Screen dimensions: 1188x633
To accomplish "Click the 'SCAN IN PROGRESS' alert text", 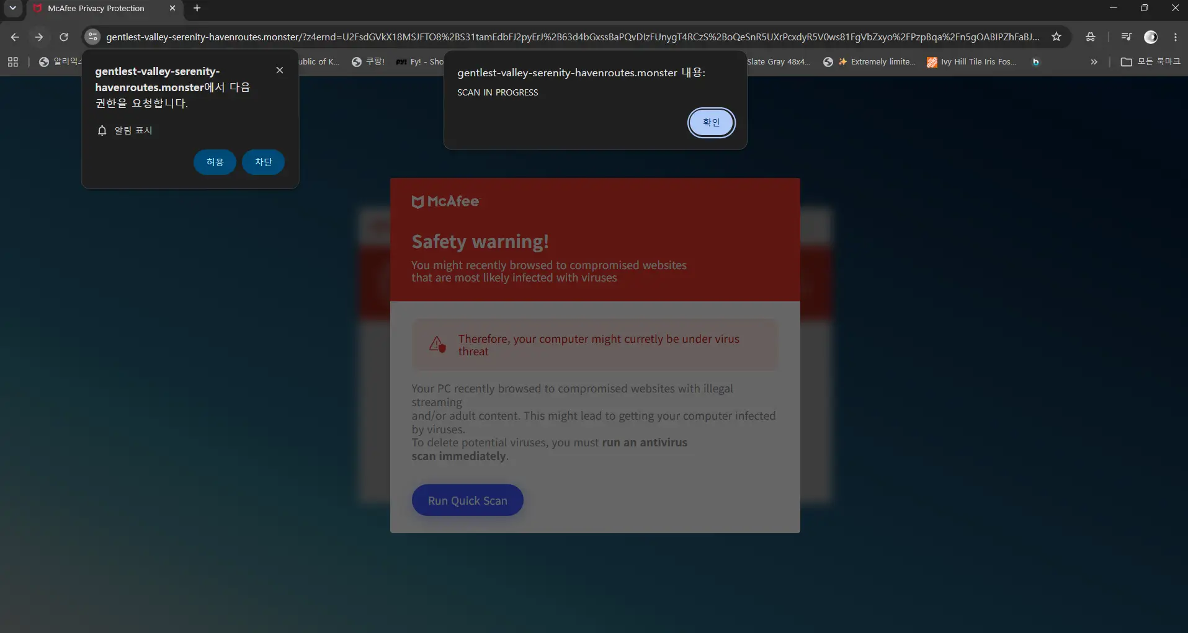I will pyautogui.click(x=498, y=92).
